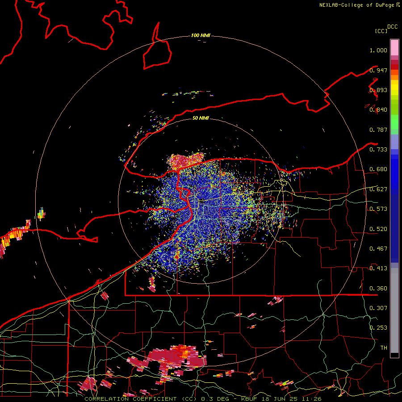Click CORRELATION COEFFICIENT (CC) footer text

pos(137,399)
